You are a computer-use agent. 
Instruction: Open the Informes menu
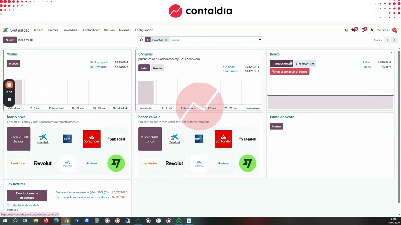125,30
